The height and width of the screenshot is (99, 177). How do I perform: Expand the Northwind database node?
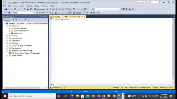[10, 33]
